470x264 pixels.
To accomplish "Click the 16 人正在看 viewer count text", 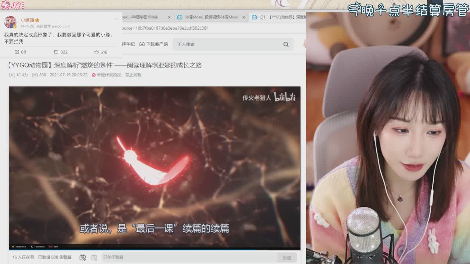I will pos(24,257).
